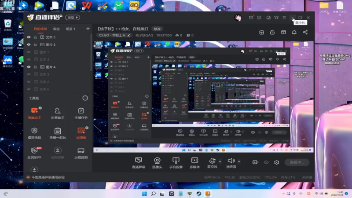Open the 房管助手 tool
This screenshot has width=352, height=198.
[x=58, y=113]
